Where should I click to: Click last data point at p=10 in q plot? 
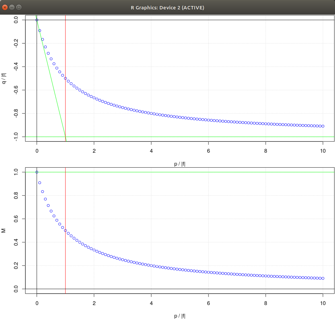coord(323,126)
